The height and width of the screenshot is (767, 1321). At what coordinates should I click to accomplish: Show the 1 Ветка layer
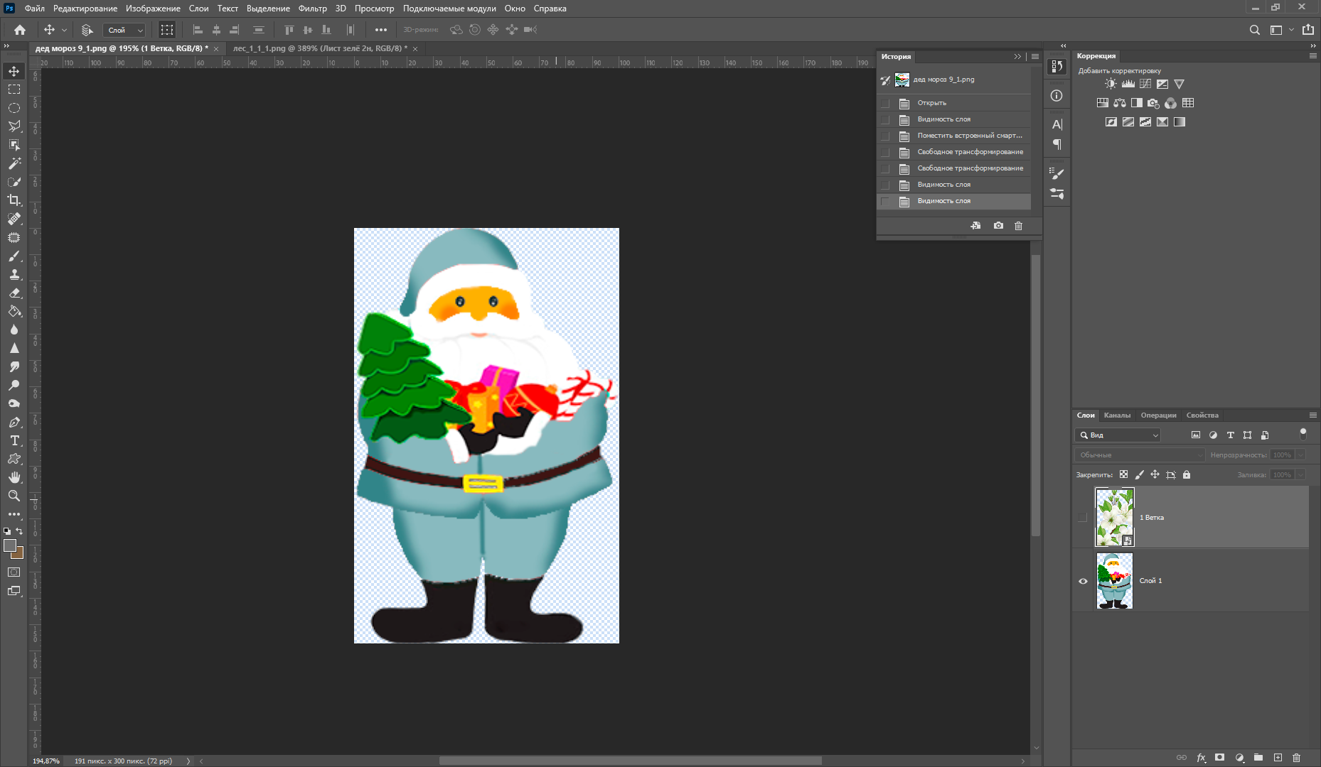(1083, 518)
